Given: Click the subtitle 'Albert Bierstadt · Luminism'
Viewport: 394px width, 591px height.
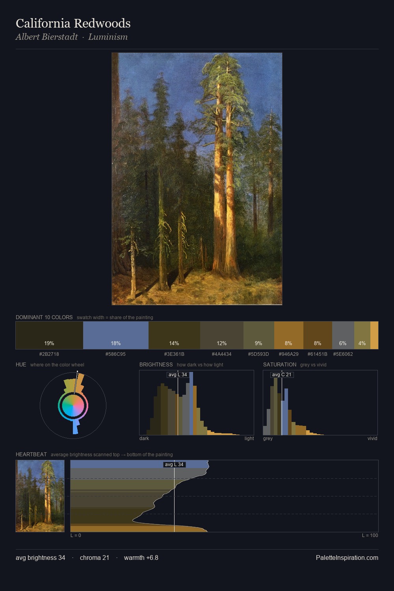Looking at the screenshot, I should 72,37.
